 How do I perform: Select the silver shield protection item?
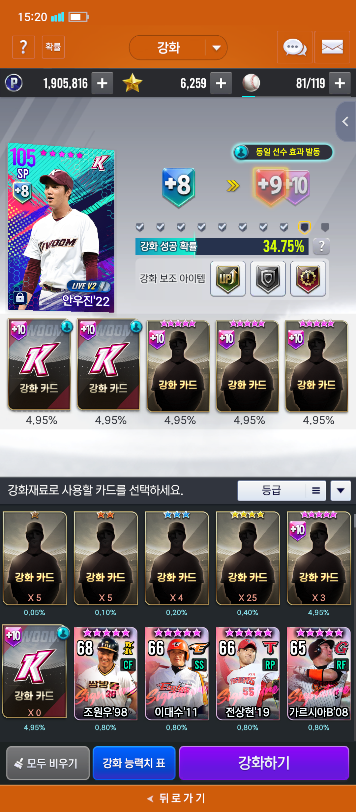[x=268, y=279]
